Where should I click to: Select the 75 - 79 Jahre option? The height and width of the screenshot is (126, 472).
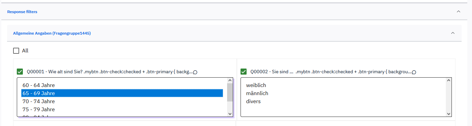tap(122, 109)
